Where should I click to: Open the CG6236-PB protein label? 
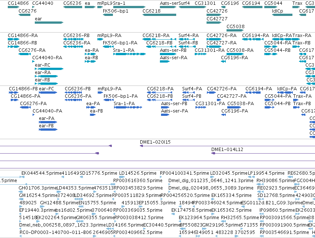77,88
